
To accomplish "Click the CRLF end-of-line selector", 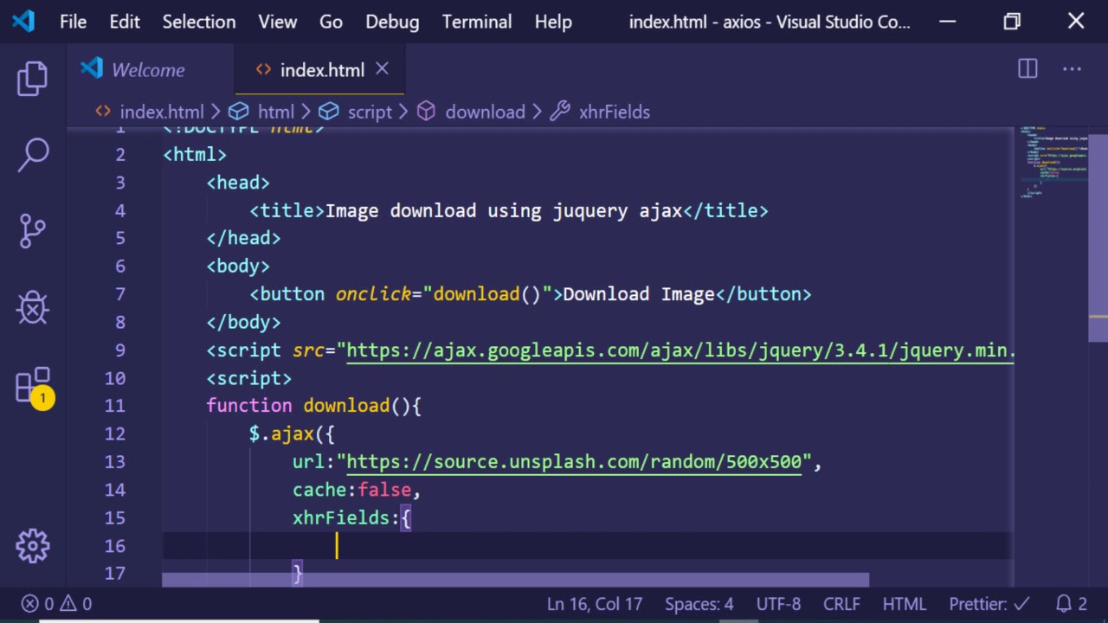I will pos(841,604).
